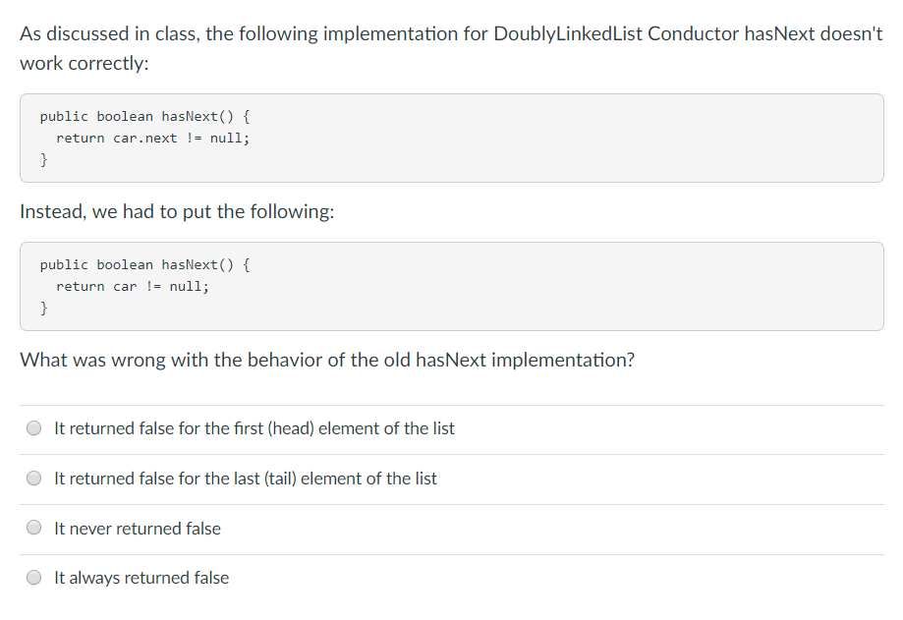The height and width of the screenshot is (620, 903).
Task: Click the 'public boolean hasNext()' line in second snippet
Action: tap(143, 264)
